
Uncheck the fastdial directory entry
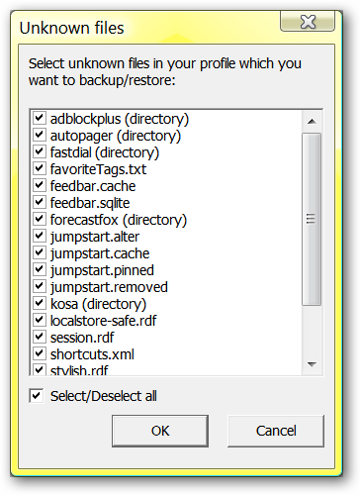coord(40,151)
